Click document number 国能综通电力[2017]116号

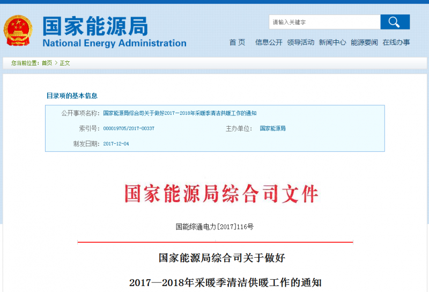tap(214, 227)
